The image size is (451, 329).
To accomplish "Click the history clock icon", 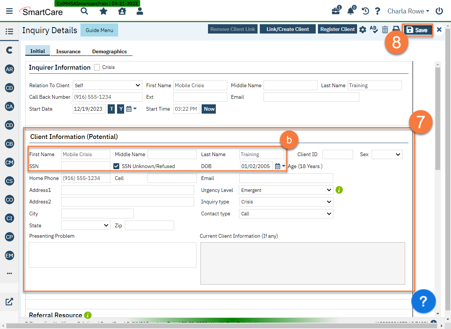I will (365, 11).
